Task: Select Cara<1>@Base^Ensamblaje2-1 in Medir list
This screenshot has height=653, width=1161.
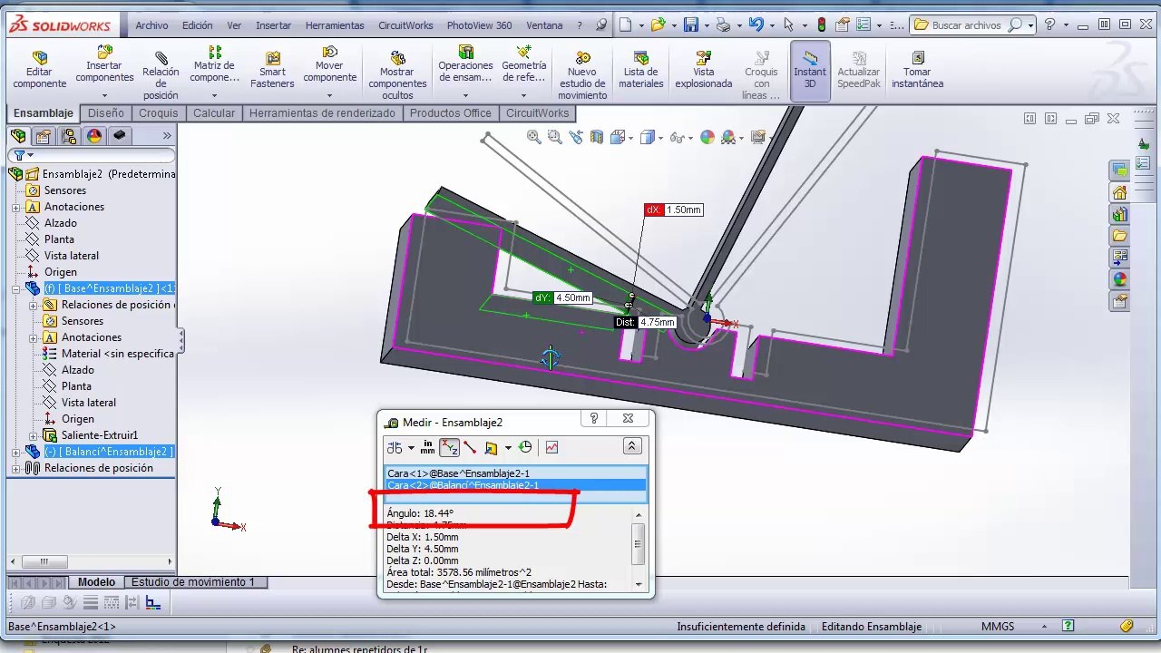Action: [515, 473]
